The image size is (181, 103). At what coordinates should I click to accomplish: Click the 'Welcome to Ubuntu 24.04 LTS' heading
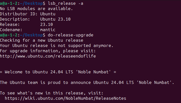[x=58, y=72]
